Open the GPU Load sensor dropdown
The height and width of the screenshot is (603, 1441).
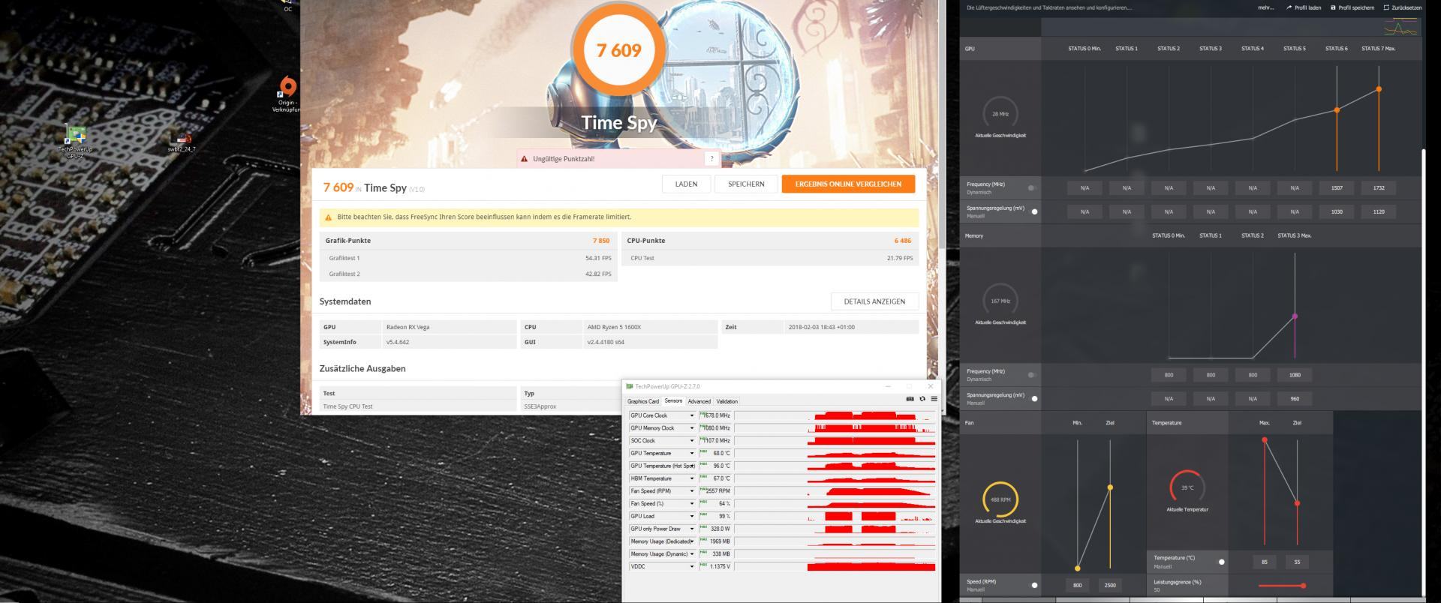(x=692, y=517)
